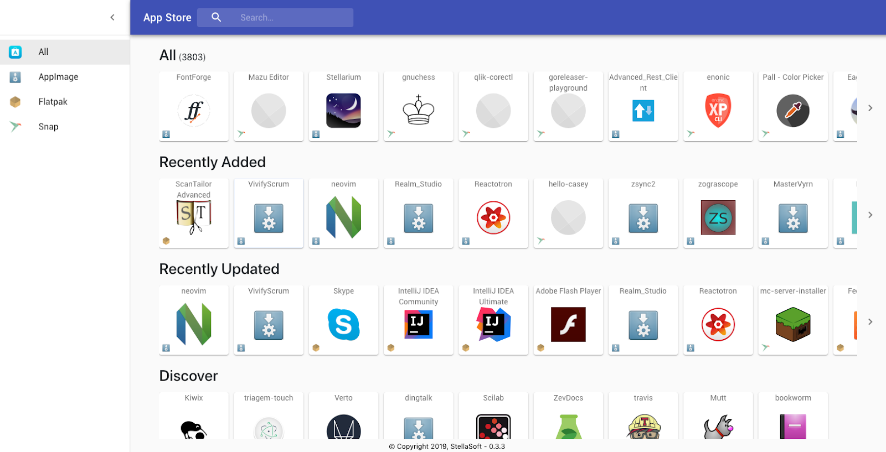886x452 pixels.
Task: Click the search magnifier icon
Action: (217, 17)
